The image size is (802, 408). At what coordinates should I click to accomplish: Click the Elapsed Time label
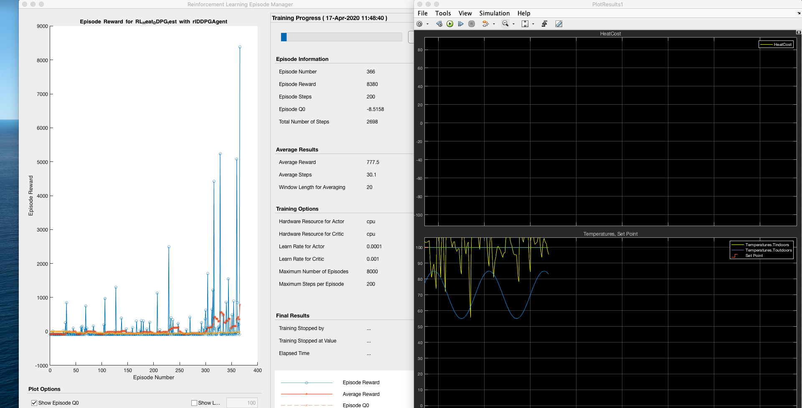(x=294, y=353)
